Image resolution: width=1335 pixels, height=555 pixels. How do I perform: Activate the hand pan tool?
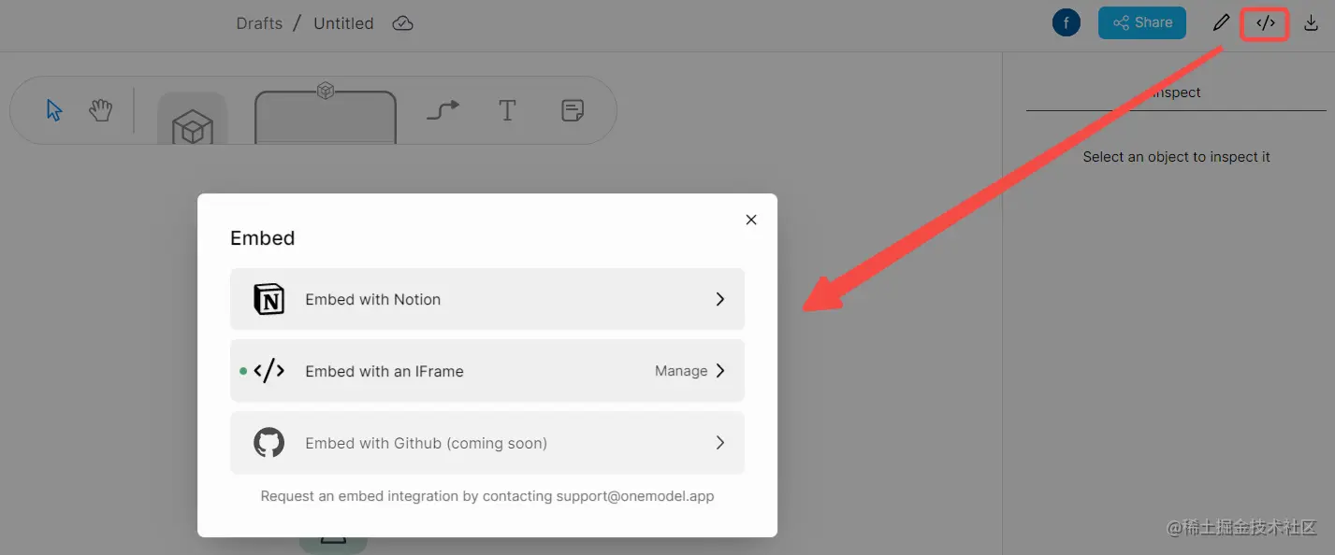pyautogui.click(x=100, y=110)
